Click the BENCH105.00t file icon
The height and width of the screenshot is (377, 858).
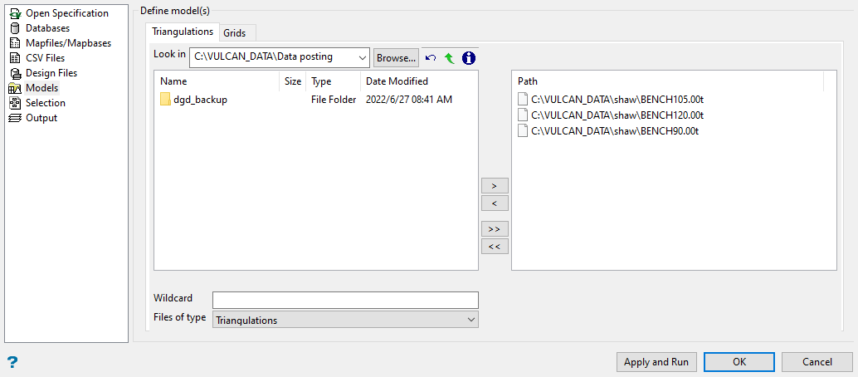[x=523, y=100]
